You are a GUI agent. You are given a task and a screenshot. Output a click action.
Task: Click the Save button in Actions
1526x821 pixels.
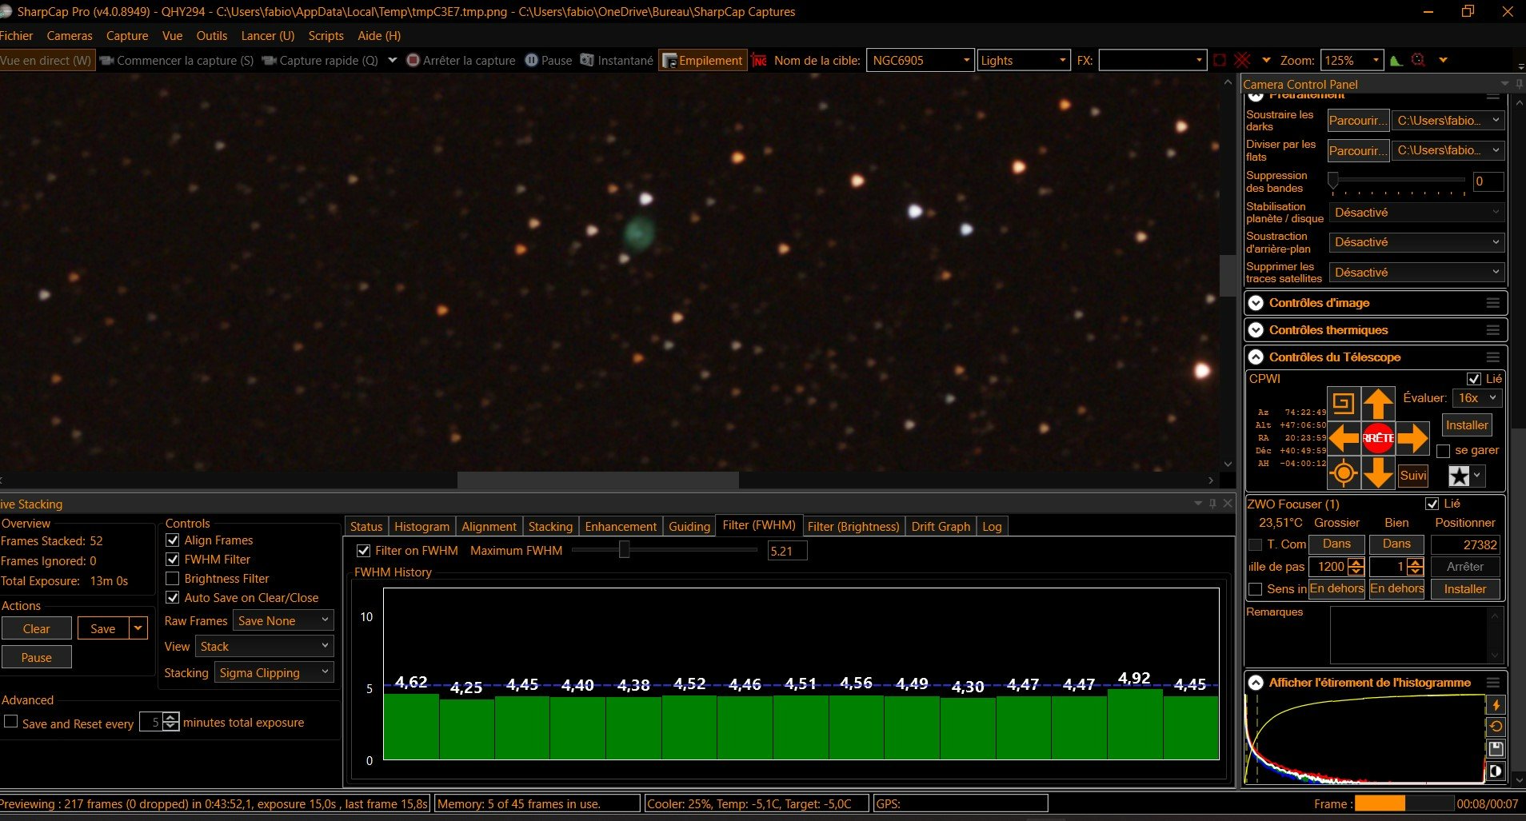103,628
